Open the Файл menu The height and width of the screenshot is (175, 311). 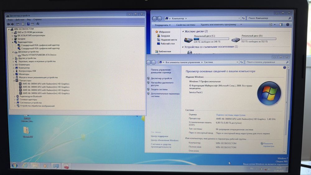(10, 20)
